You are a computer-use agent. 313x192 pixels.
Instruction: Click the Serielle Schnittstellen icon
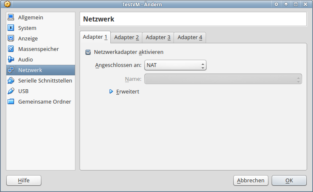pos(11,81)
